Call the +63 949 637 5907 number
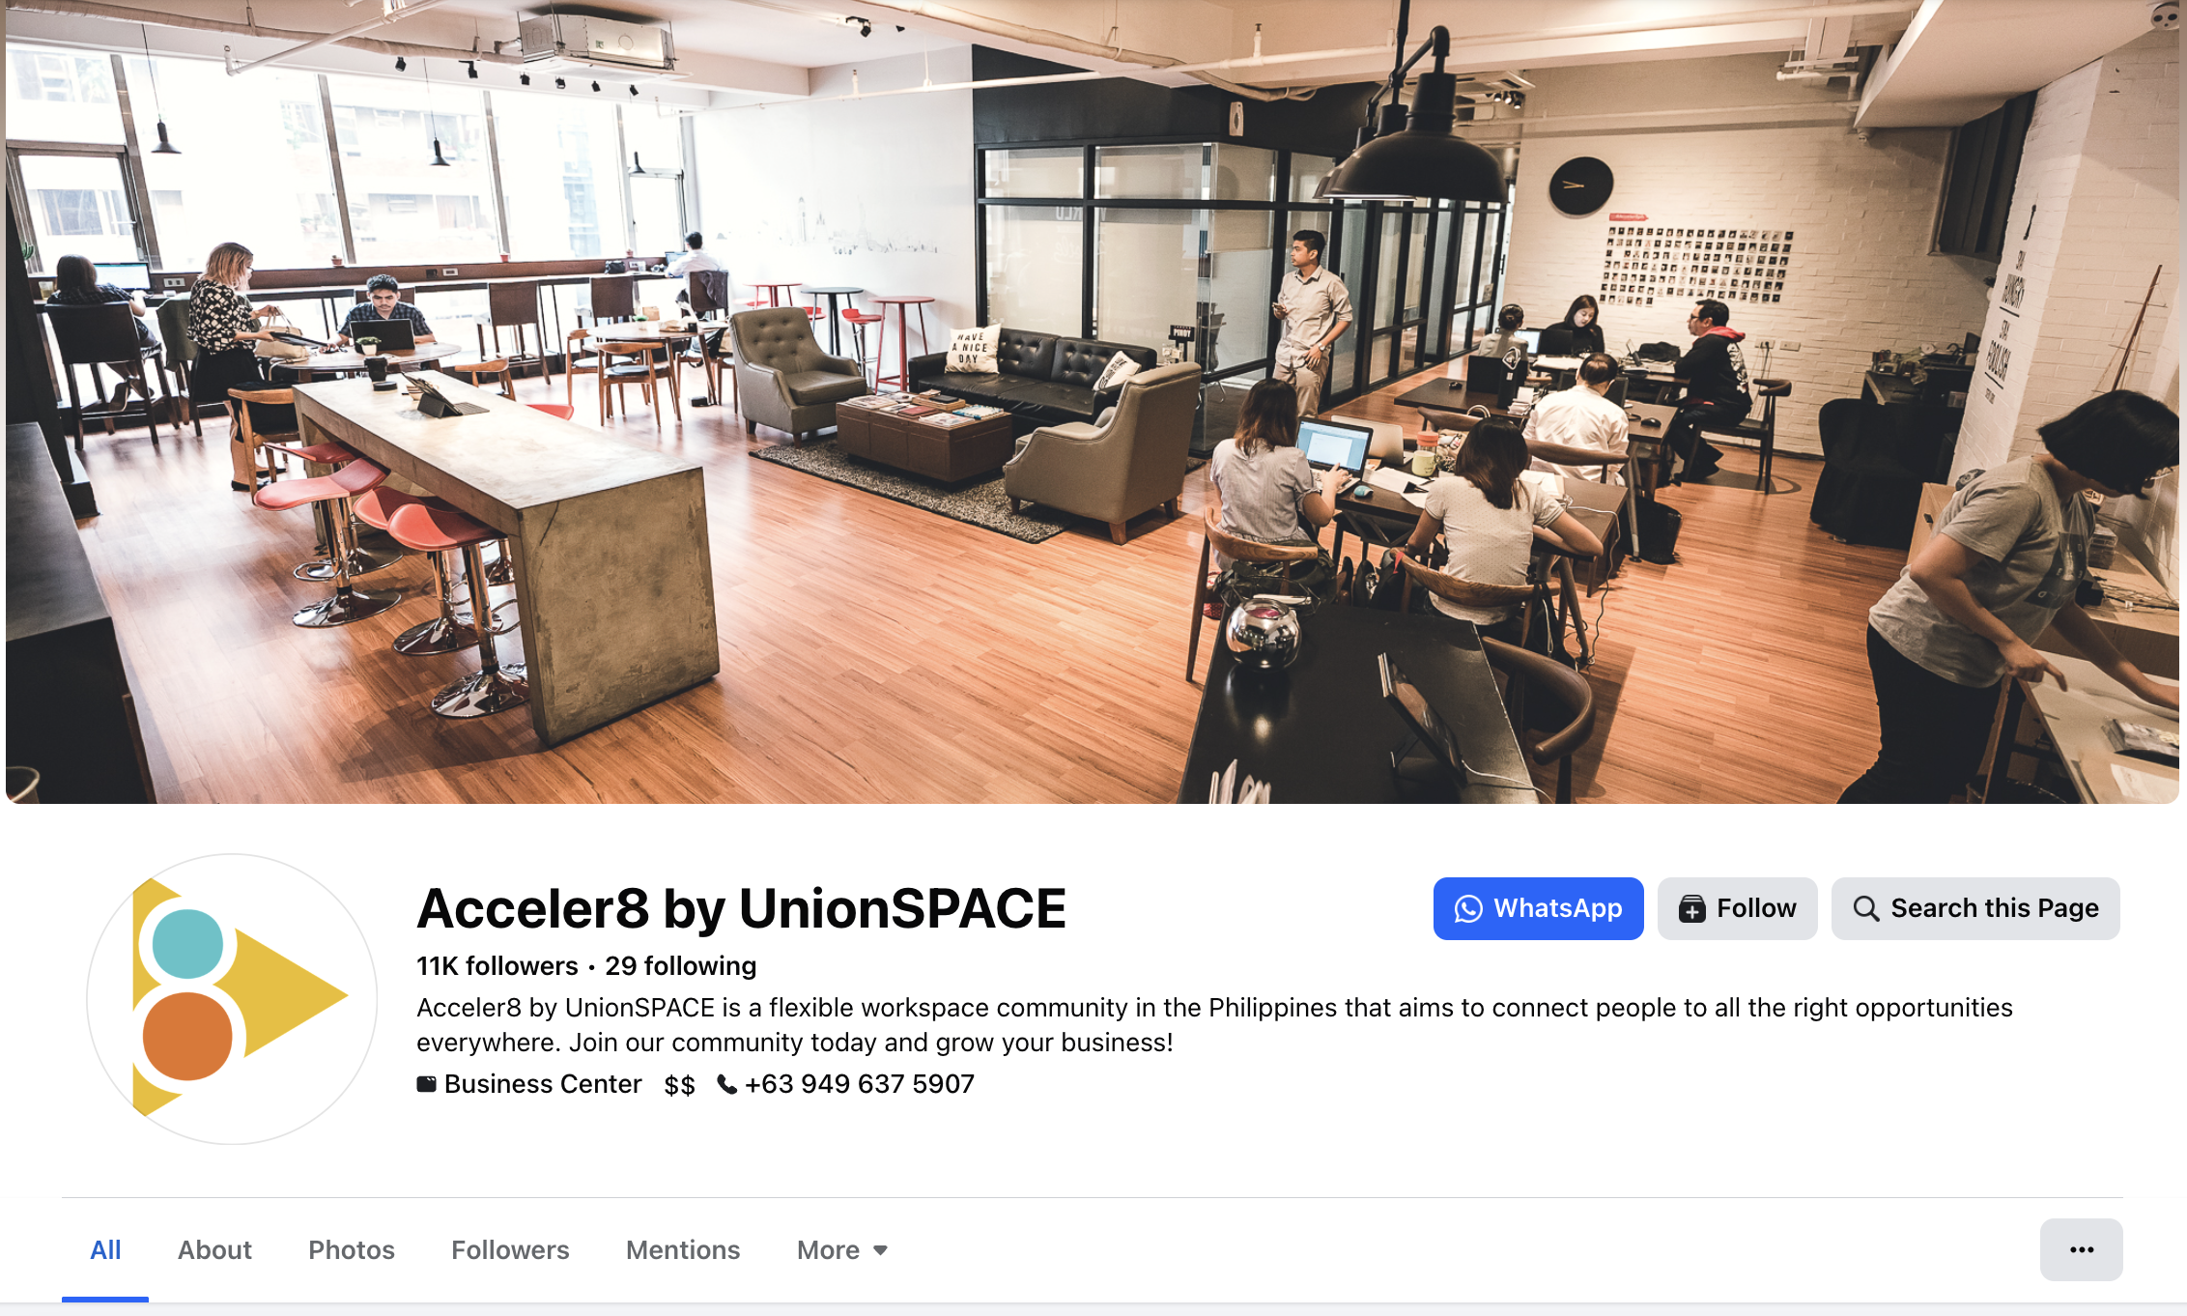The image size is (2187, 1316). [x=860, y=1084]
